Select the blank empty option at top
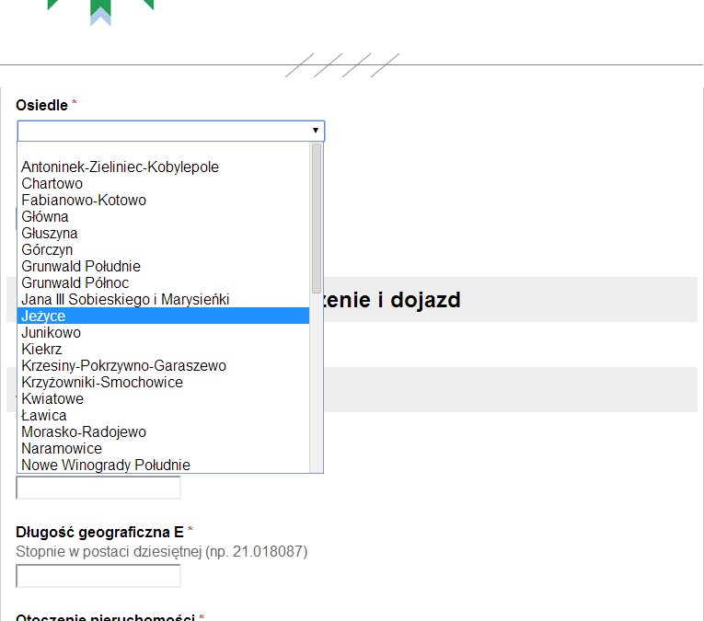Viewport: 704px width, 621px height. click(x=164, y=151)
